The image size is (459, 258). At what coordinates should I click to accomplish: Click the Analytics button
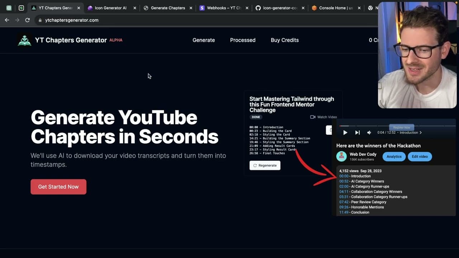tap(394, 157)
